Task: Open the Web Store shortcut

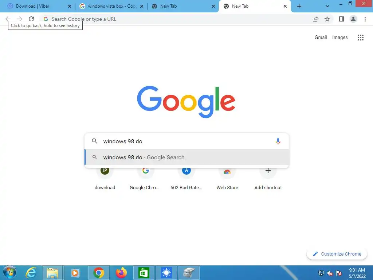Action: [x=227, y=179]
